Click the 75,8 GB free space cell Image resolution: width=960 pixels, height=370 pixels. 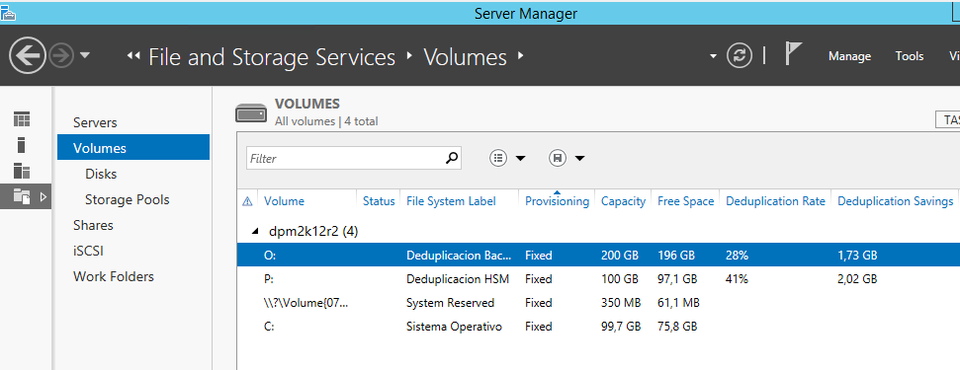point(677,327)
